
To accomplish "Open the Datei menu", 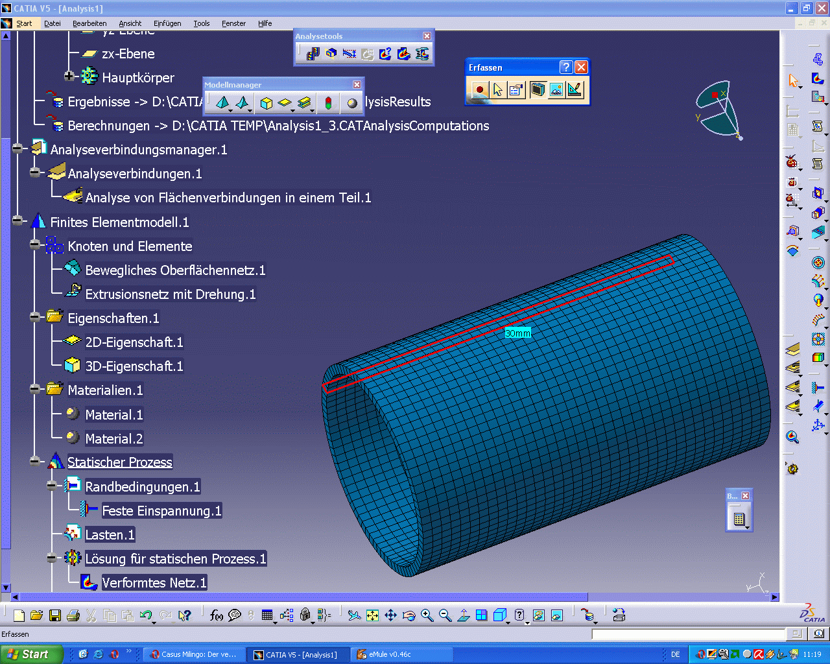I will [x=53, y=23].
